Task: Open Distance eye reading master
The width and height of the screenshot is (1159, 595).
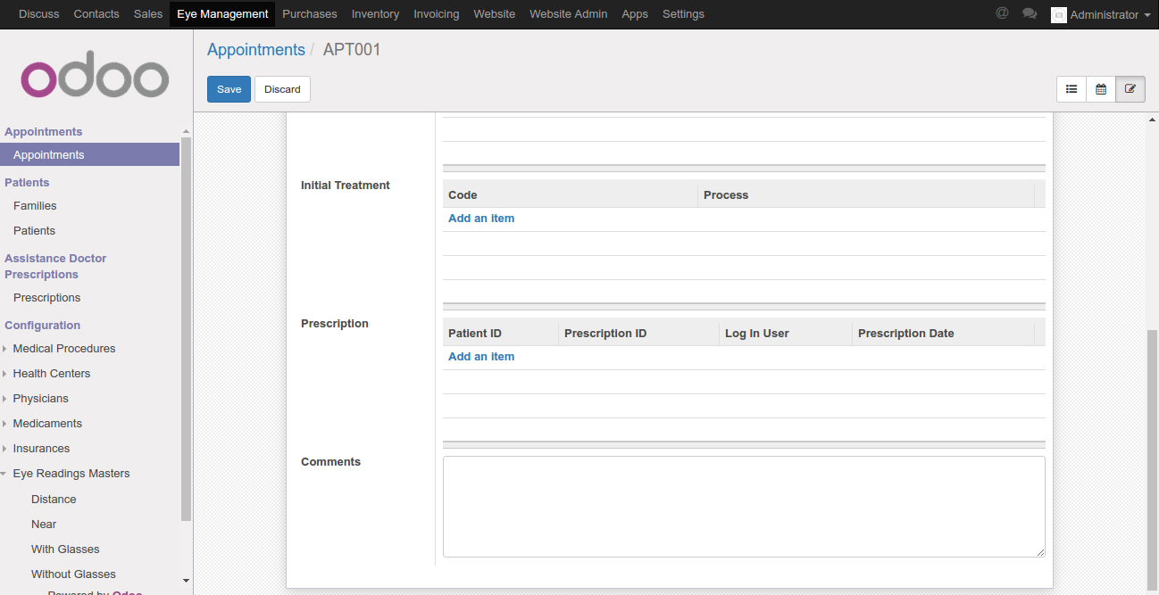Action: click(x=54, y=500)
